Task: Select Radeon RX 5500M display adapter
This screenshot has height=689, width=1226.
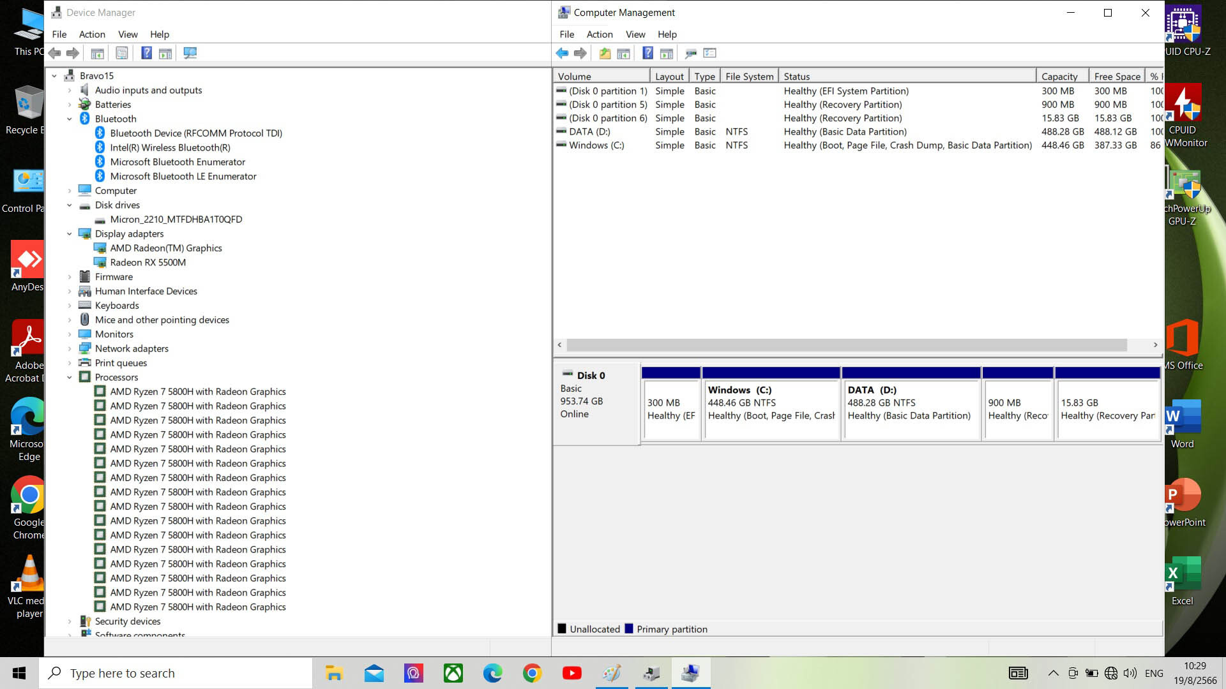Action: (148, 262)
